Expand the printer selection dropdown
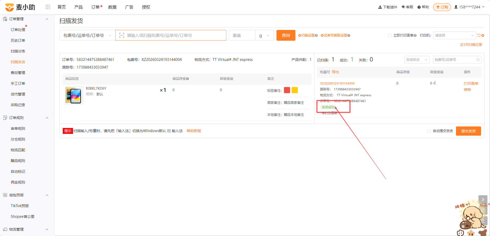Viewport: 490px width, 236px height. click(x=454, y=35)
